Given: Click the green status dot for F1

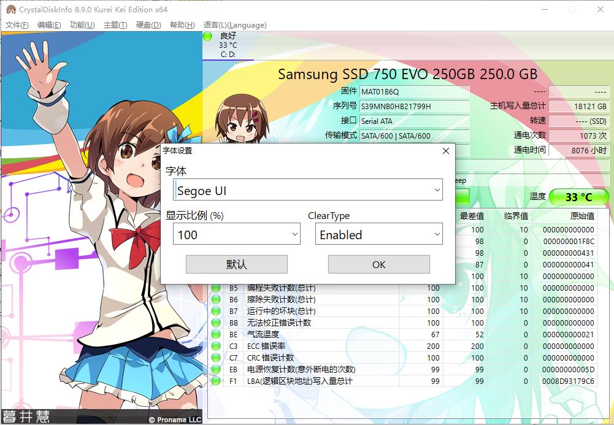Looking at the screenshot, I should pyautogui.click(x=216, y=381).
